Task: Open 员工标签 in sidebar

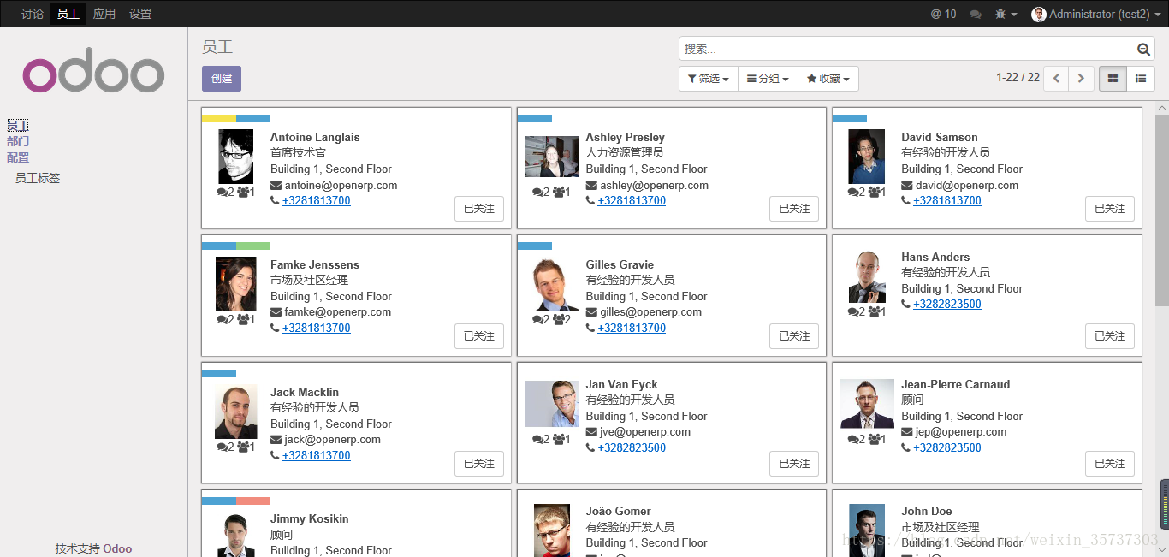Action: click(38, 178)
